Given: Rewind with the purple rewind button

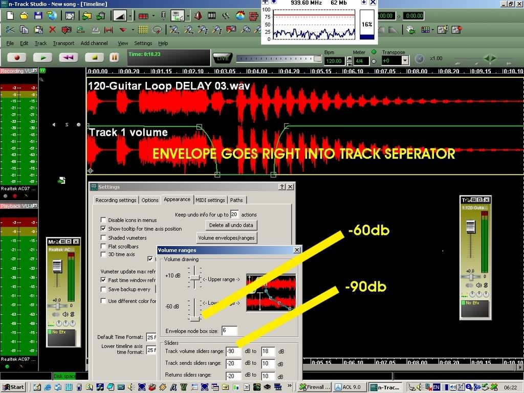Looking at the screenshot, I should click(69, 57).
